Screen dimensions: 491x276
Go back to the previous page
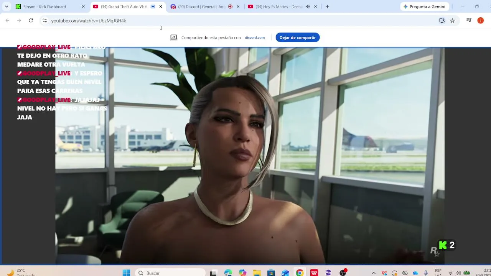click(x=8, y=21)
